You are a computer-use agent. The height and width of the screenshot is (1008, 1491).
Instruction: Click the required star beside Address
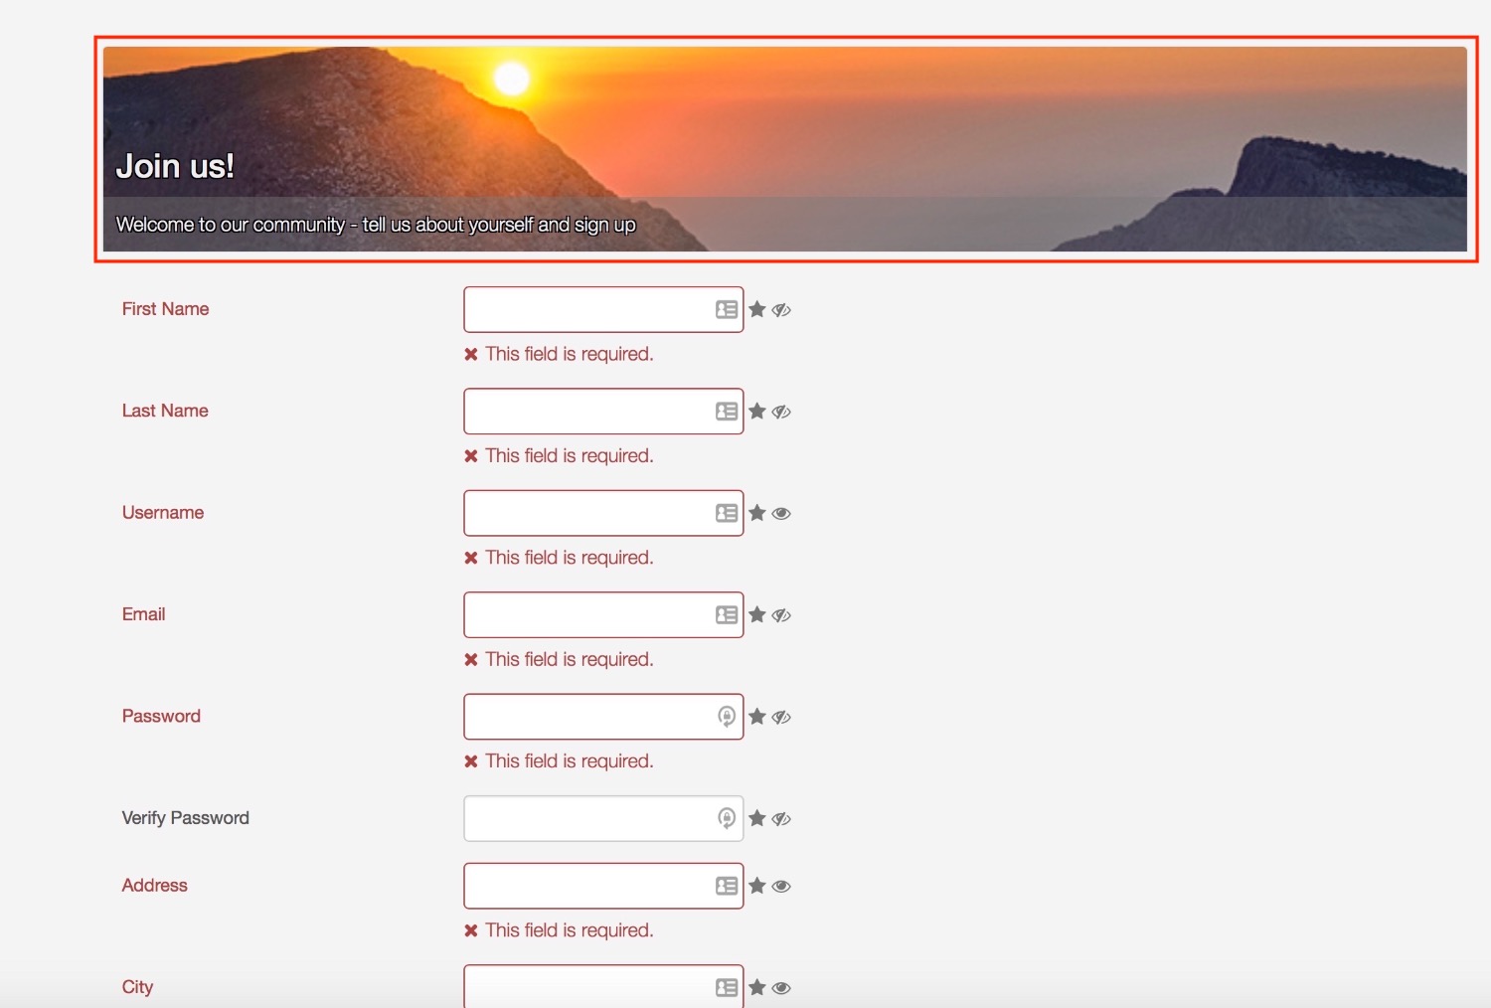tap(757, 886)
